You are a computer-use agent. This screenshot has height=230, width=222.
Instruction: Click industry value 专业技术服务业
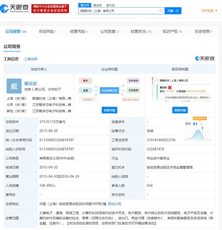click(158, 158)
